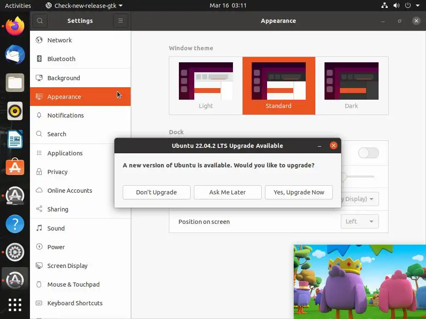
Task: Click the power icon in top bar
Action: [408, 5]
